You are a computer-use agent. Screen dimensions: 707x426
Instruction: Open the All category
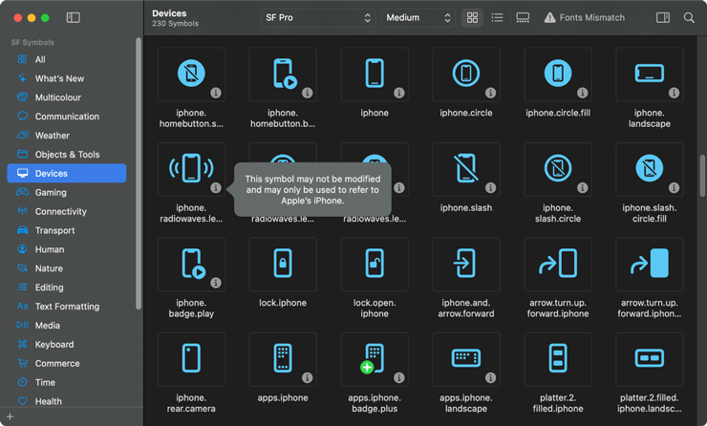(x=67, y=59)
